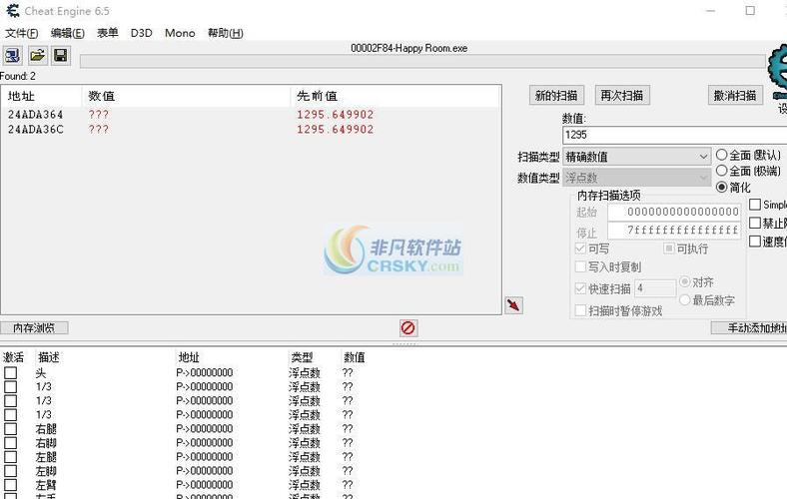
Task: Click the results 数值 column header
Action: point(186,96)
